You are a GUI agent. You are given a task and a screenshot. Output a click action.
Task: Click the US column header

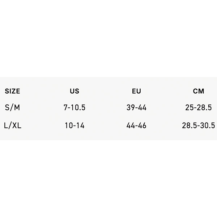point(75,91)
